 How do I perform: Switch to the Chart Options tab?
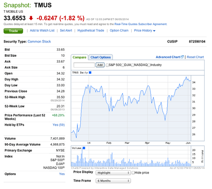click(101, 57)
